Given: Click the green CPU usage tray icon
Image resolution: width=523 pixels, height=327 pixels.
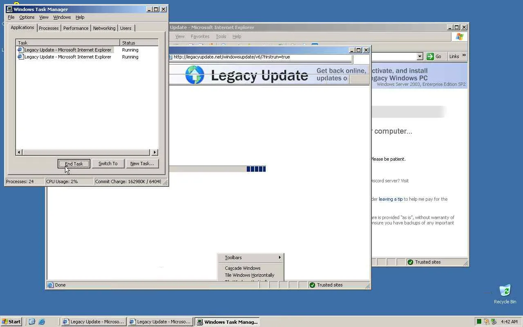Looking at the screenshot, I should (x=479, y=322).
